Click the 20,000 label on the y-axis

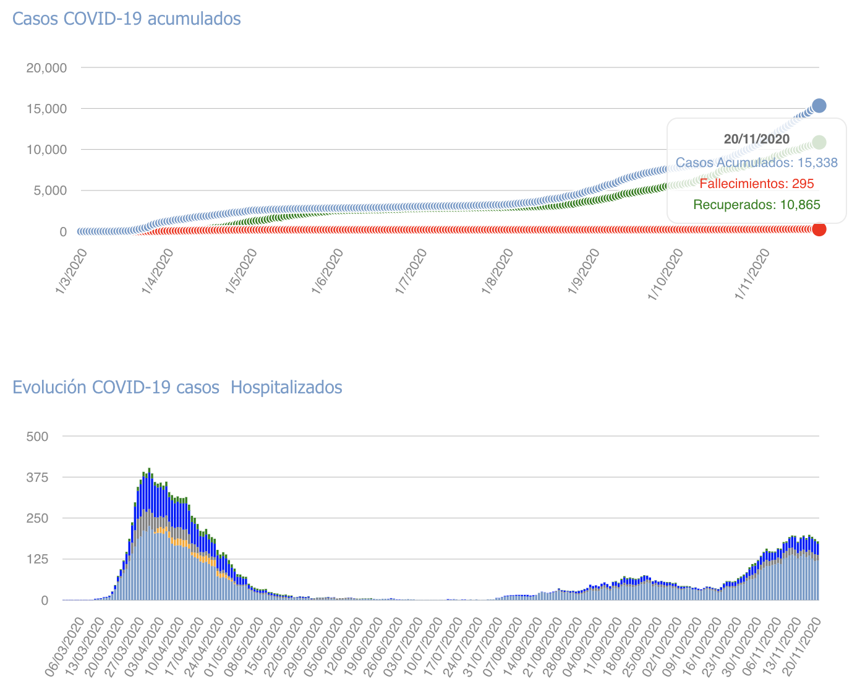click(46, 67)
